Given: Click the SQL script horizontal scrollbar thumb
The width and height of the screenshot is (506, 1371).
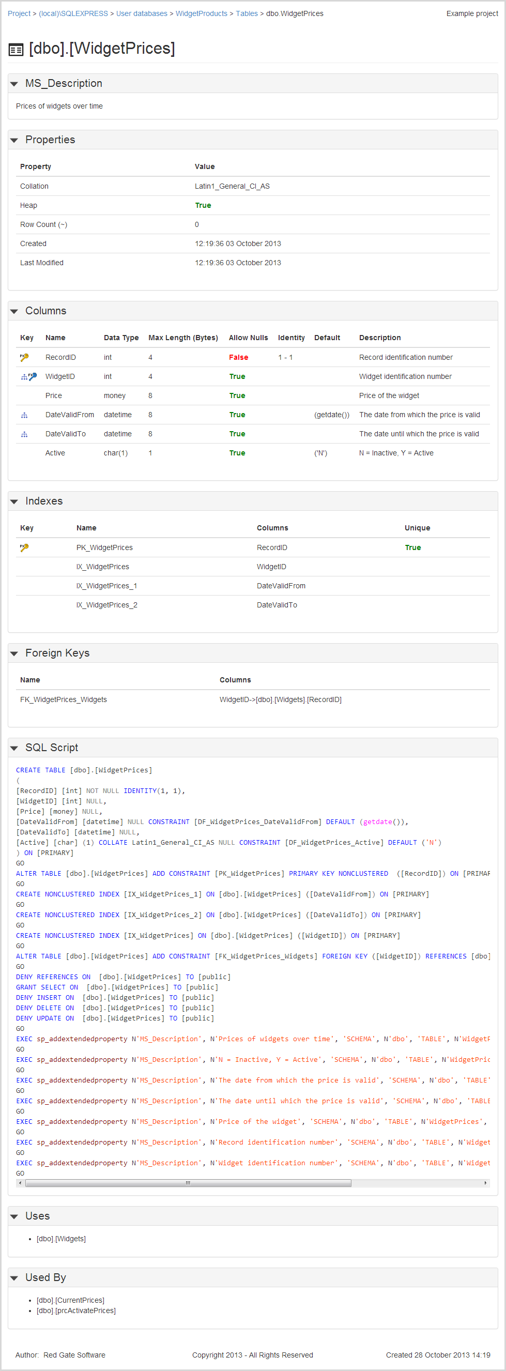Looking at the screenshot, I should click(188, 1183).
